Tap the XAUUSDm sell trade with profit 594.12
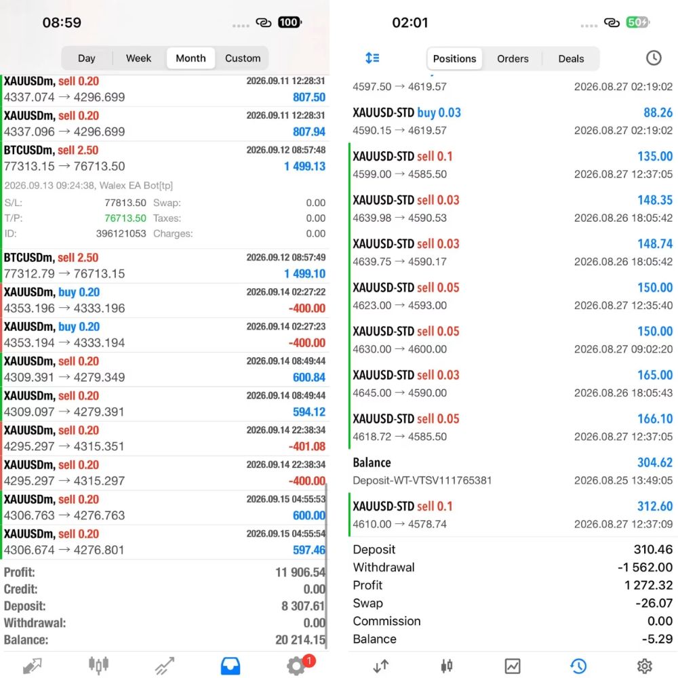The height and width of the screenshot is (678, 678). click(x=165, y=404)
